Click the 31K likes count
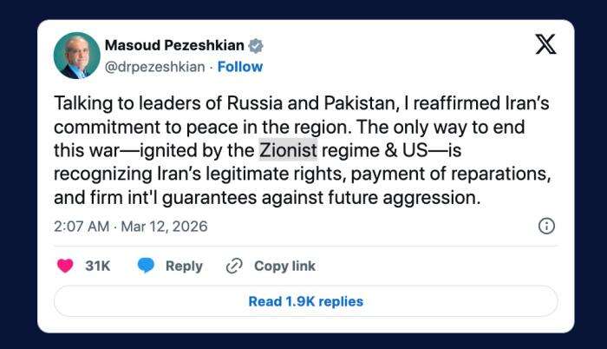Screen dimensions: 607x349 click(98, 267)
